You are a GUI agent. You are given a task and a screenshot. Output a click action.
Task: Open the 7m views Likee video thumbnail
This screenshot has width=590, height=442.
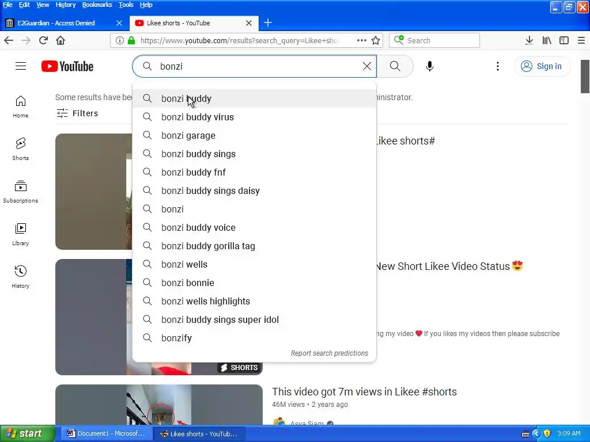[x=159, y=405]
